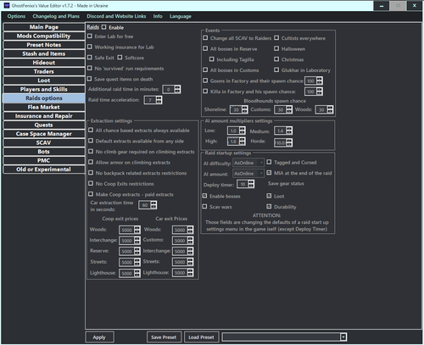Open the Info menu
This screenshot has height=345, width=424.
pyautogui.click(x=158, y=16)
